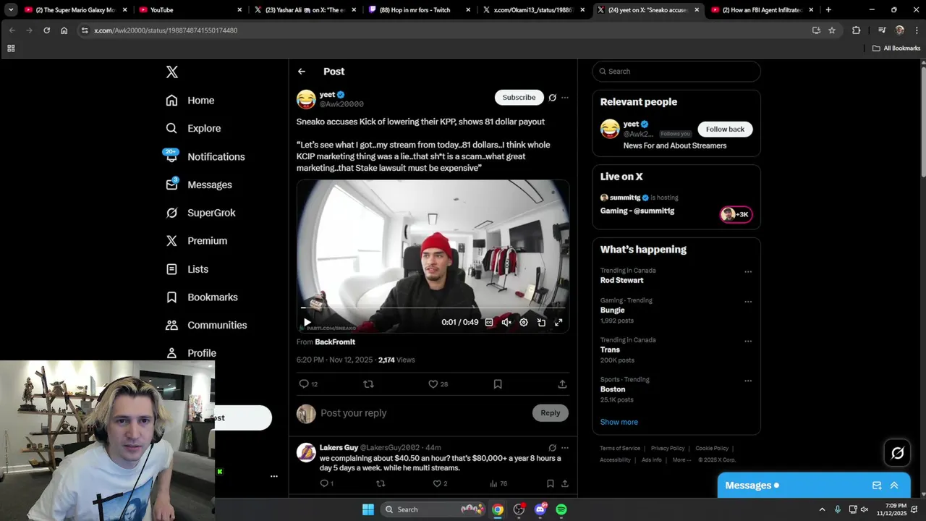
Task: Open Lakers Guy profile name
Action: [x=339, y=448]
